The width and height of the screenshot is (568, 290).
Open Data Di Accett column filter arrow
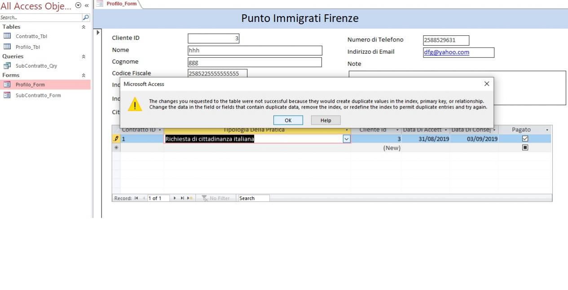click(x=446, y=130)
